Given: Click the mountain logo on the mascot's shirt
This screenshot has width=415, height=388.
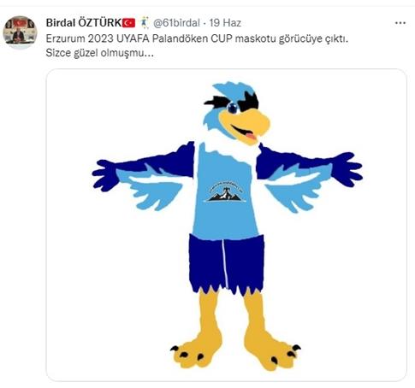Looking at the screenshot, I should pyautogui.click(x=226, y=192).
